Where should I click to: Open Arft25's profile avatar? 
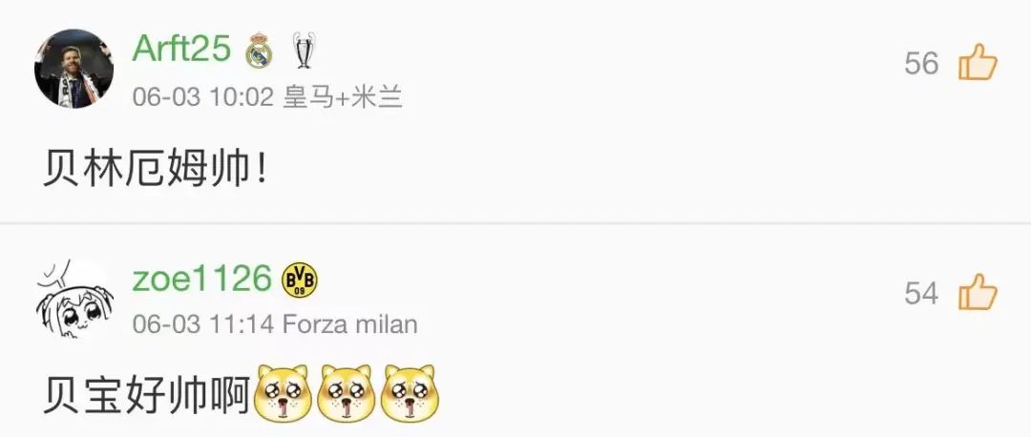(74, 69)
